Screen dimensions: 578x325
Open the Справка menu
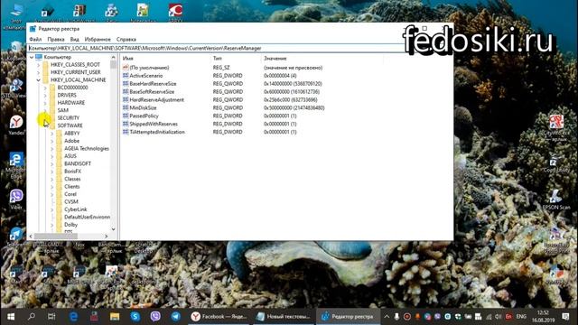(126, 39)
